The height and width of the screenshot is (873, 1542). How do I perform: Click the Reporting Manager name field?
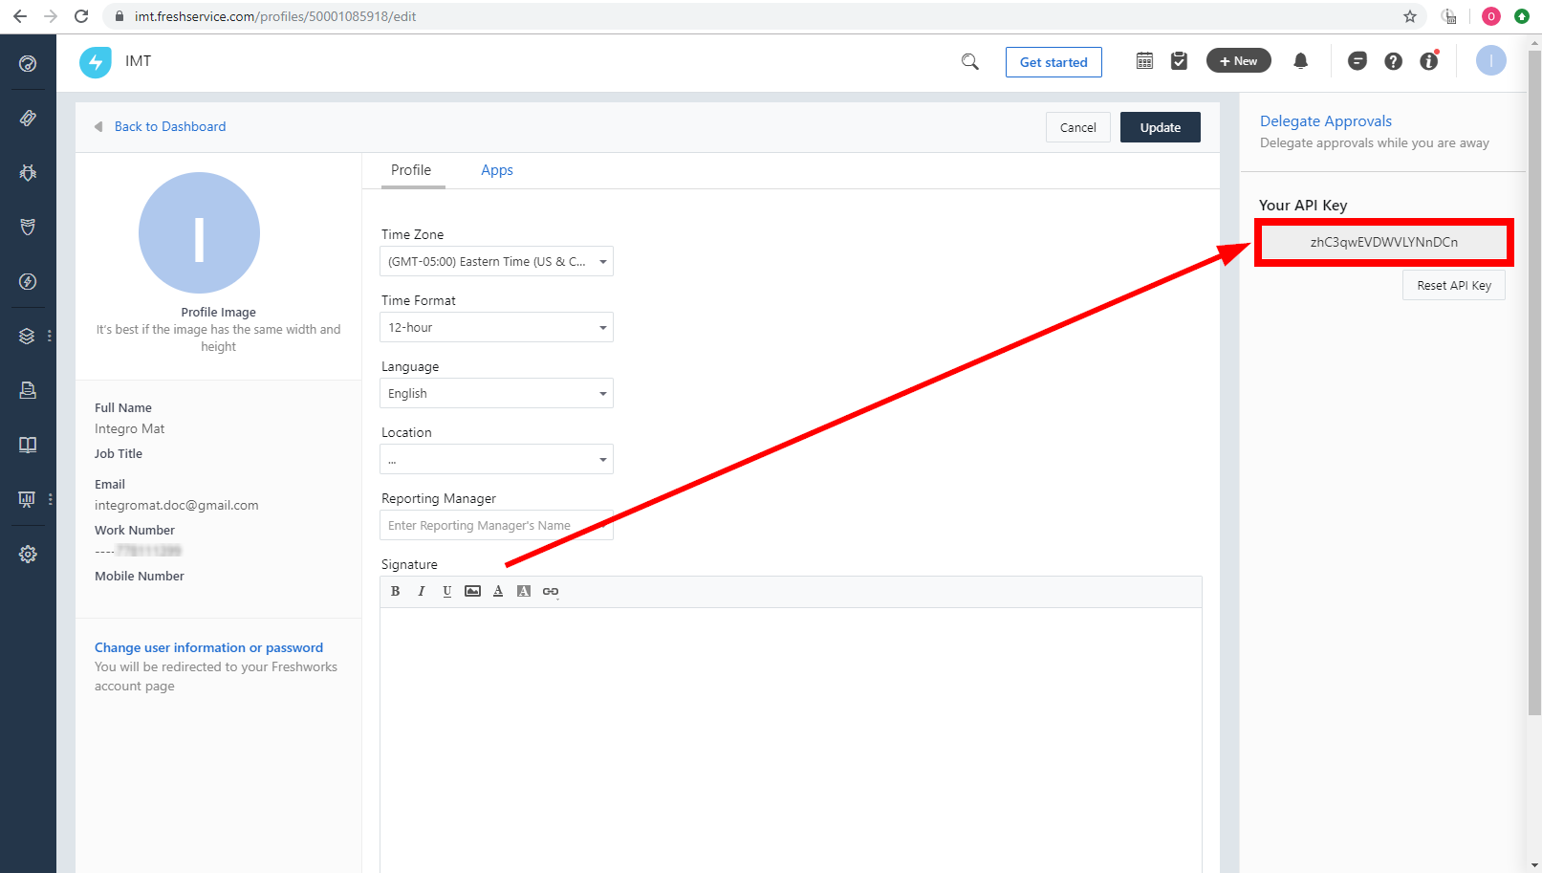click(496, 525)
